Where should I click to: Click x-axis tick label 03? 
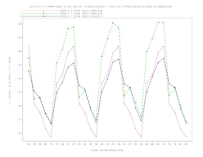click(34, 144)
